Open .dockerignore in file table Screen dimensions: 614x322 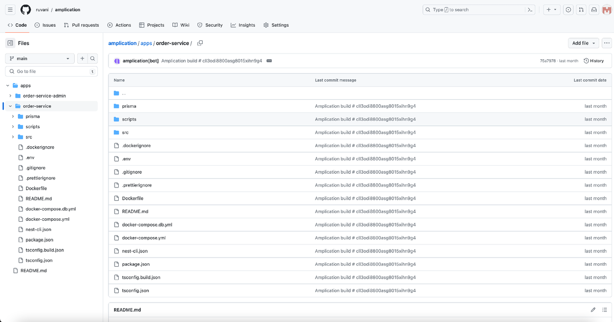tap(136, 146)
